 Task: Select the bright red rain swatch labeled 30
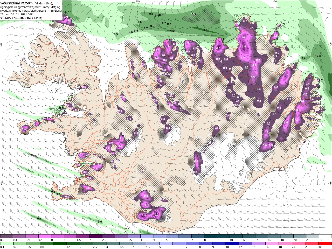[325, 244]
